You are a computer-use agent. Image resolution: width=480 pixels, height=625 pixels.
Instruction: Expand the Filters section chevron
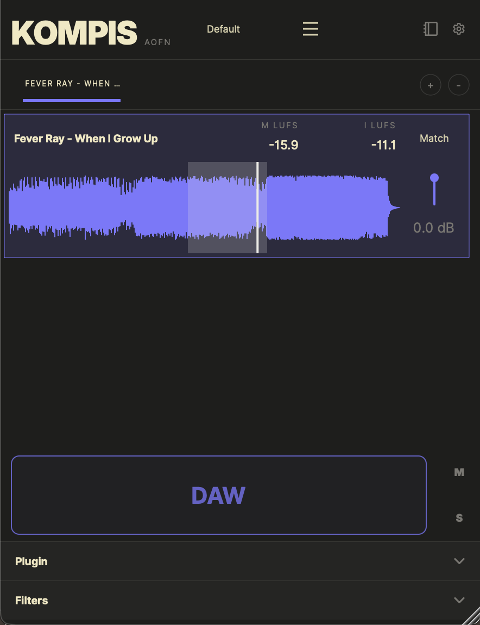459,600
